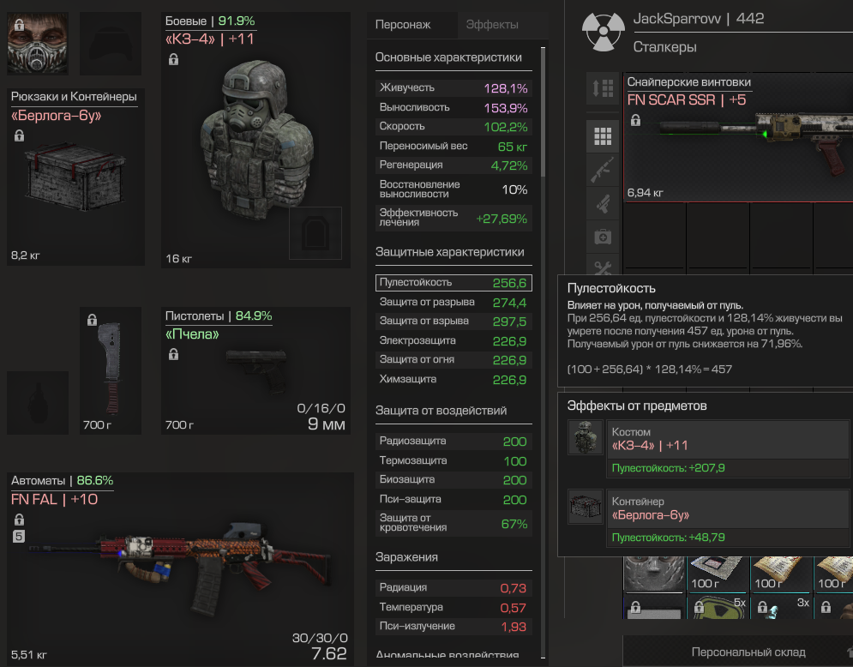The height and width of the screenshot is (667, 853).
Task: Click the Пчела pistol slot
Action: click(x=255, y=370)
